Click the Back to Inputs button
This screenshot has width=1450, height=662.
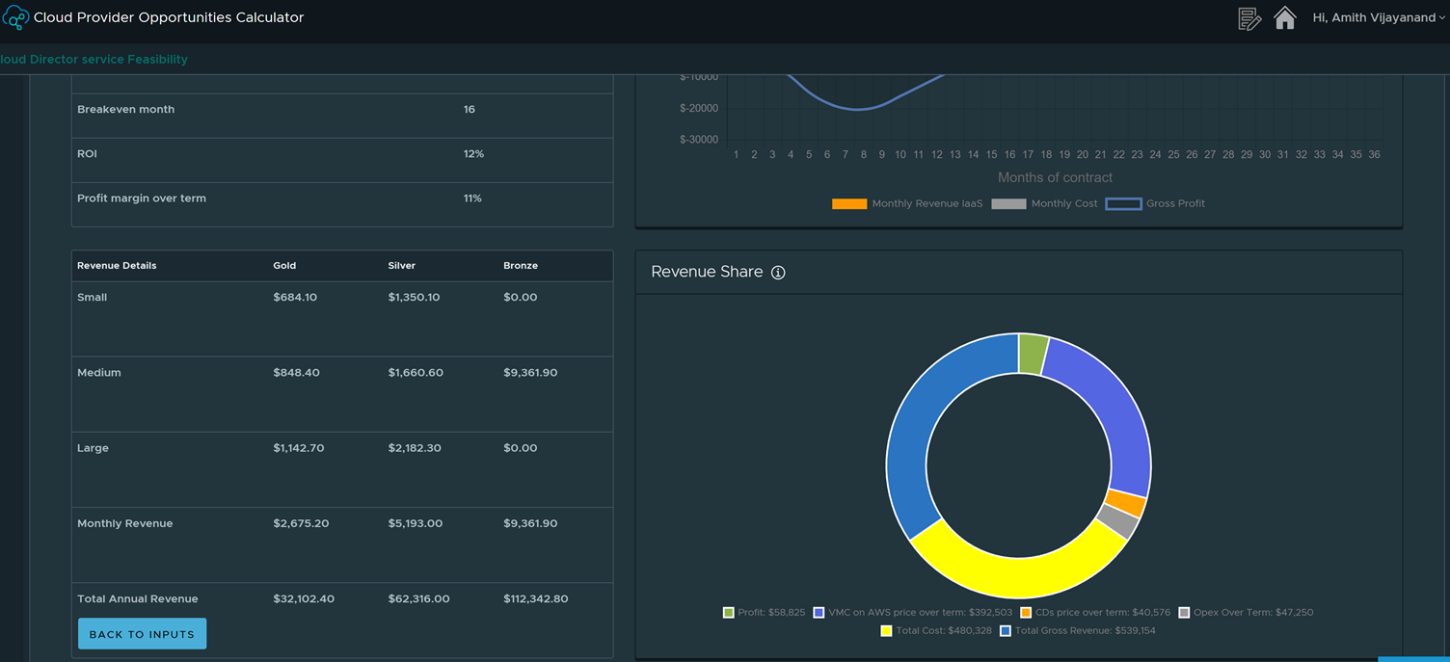point(142,634)
